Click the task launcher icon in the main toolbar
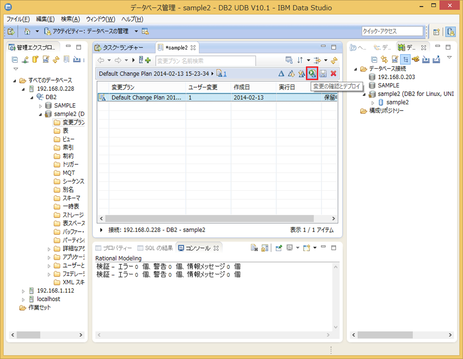463x359 pixels. [11, 31]
